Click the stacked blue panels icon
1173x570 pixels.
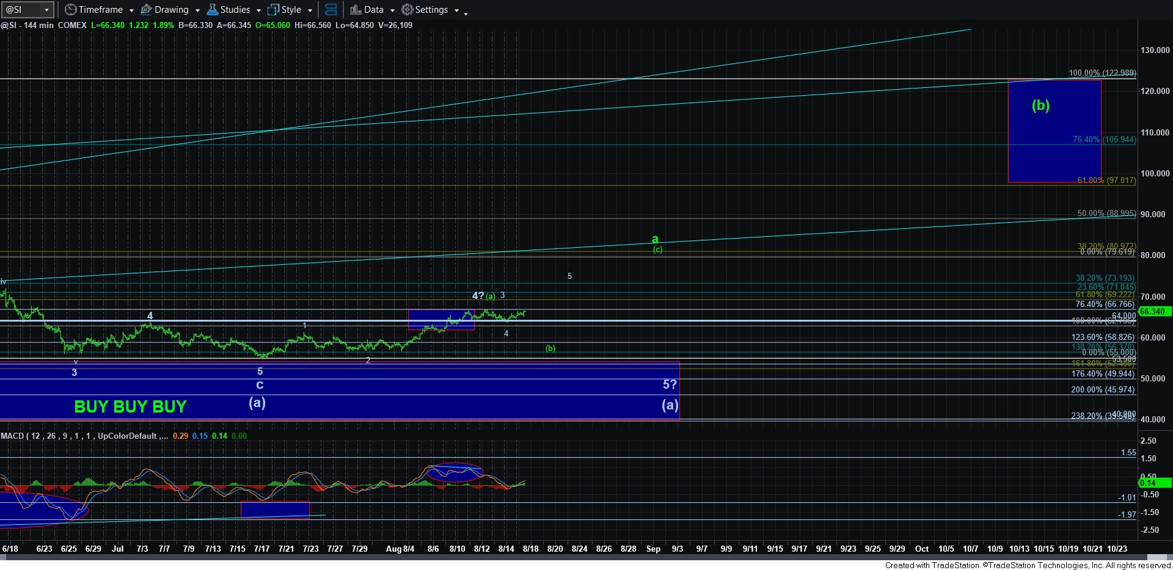331,10
